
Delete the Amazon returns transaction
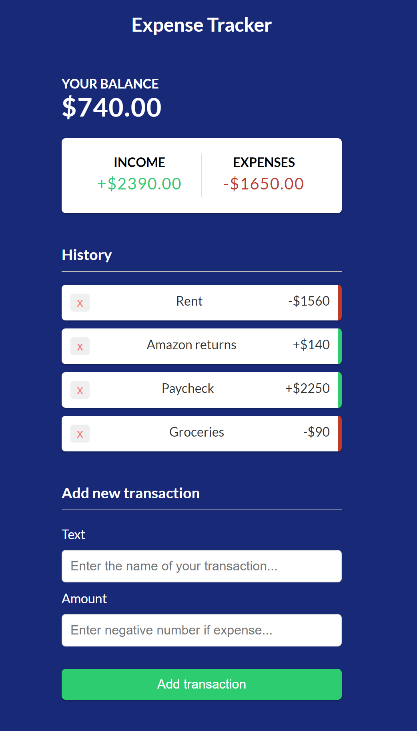click(x=80, y=346)
